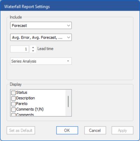Cancel the Waterfall Report Settings dialog
The height and width of the screenshot is (141, 140).
tap(95, 131)
